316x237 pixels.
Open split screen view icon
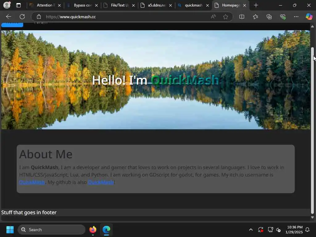pyautogui.click(x=242, y=17)
